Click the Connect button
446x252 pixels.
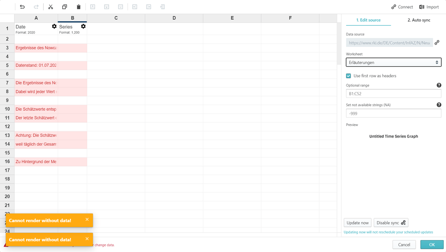click(x=402, y=7)
